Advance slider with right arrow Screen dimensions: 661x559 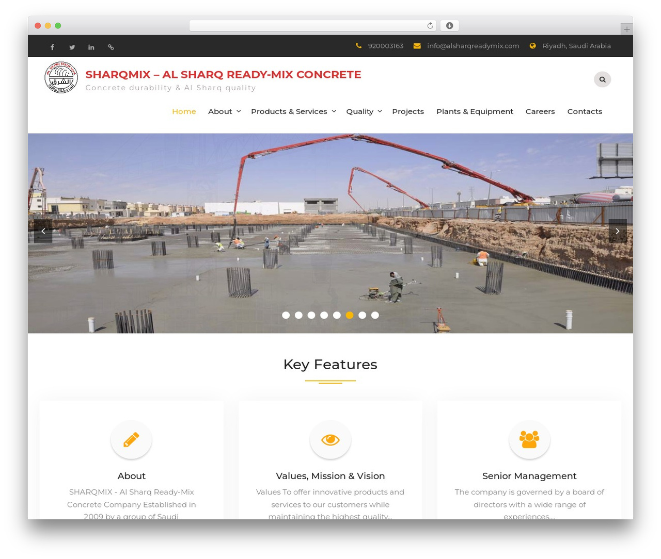click(x=618, y=231)
